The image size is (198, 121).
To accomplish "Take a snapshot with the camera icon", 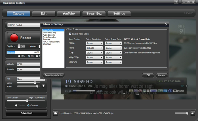I will click(55, 113).
